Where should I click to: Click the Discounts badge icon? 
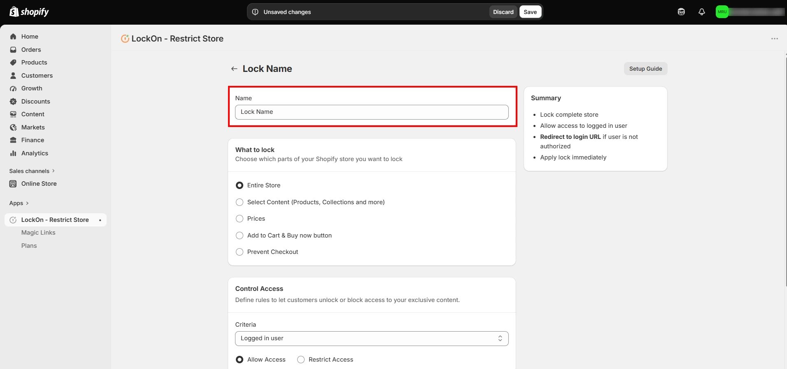click(13, 101)
